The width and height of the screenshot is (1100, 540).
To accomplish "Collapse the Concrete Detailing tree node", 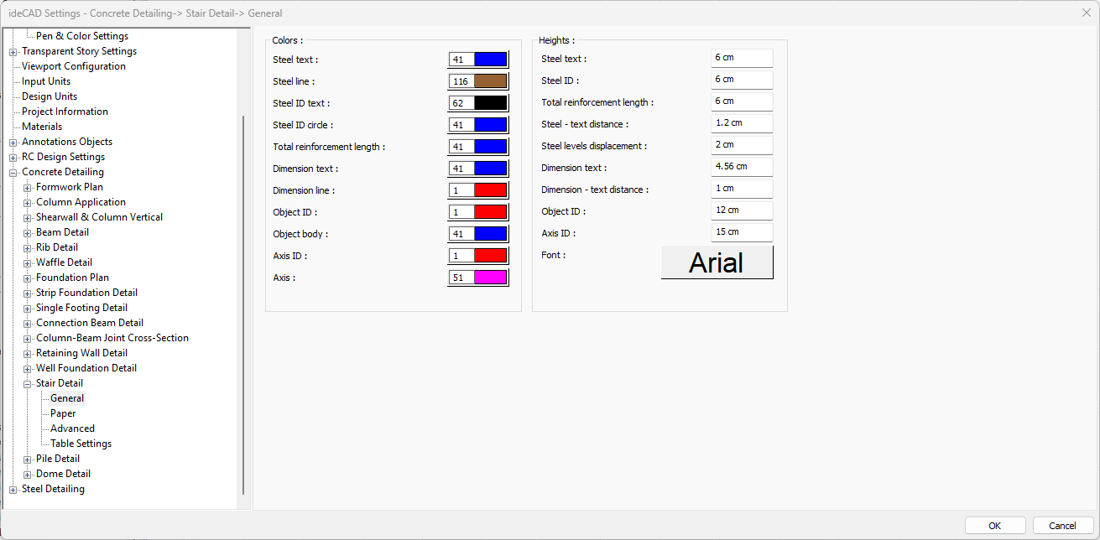I will tap(13, 173).
